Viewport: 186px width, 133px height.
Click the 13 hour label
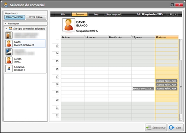click(57, 45)
